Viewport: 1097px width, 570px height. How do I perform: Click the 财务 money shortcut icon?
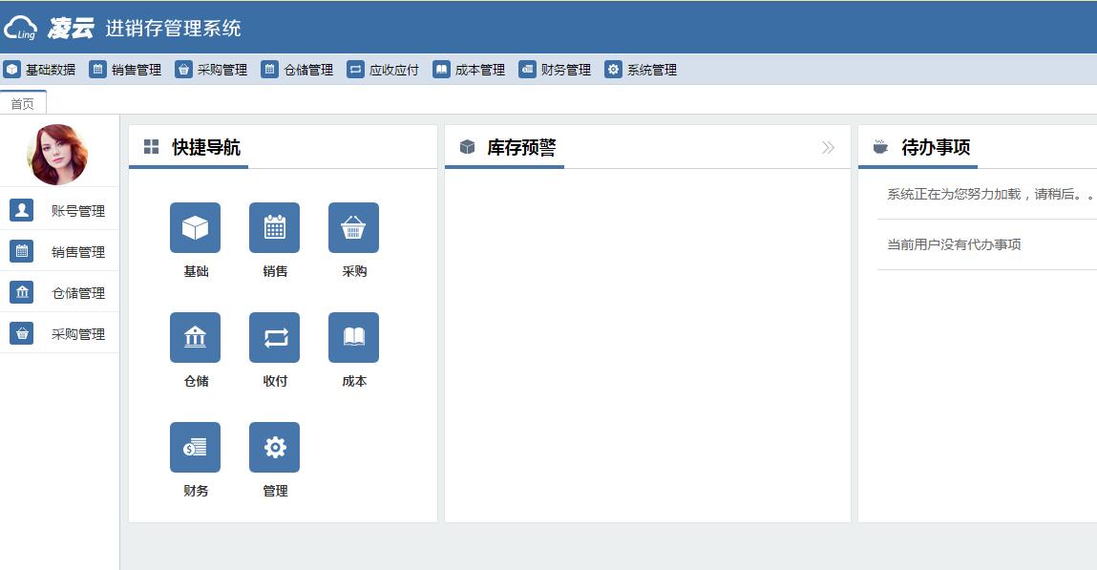pyautogui.click(x=195, y=448)
